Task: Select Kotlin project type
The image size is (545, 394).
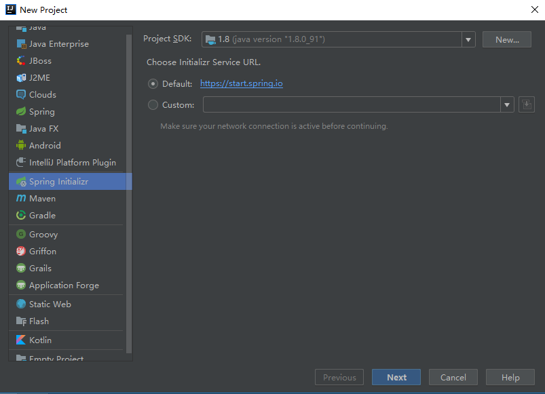Action: pyautogui.click(x=67, y=340)
